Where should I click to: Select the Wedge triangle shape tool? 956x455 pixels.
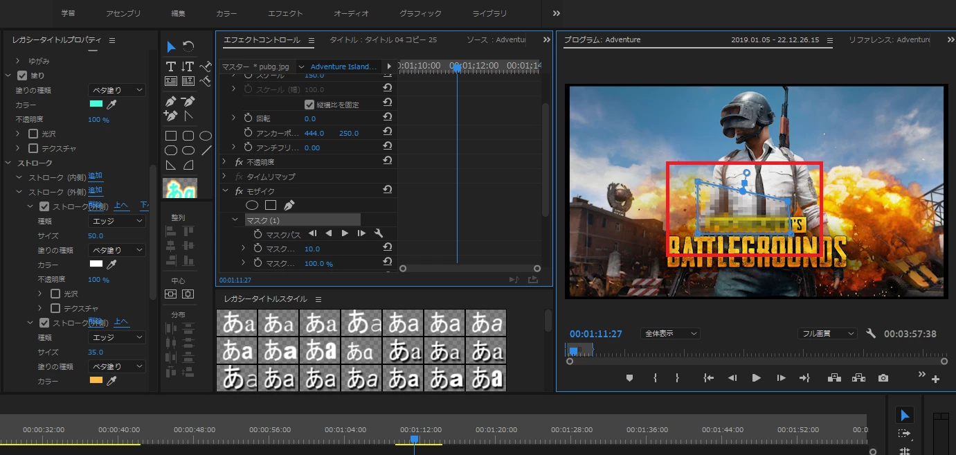[171, 166]
